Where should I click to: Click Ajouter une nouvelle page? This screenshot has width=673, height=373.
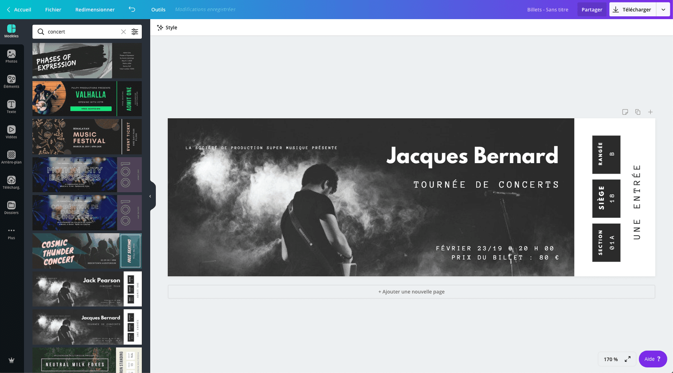point(411,292)
